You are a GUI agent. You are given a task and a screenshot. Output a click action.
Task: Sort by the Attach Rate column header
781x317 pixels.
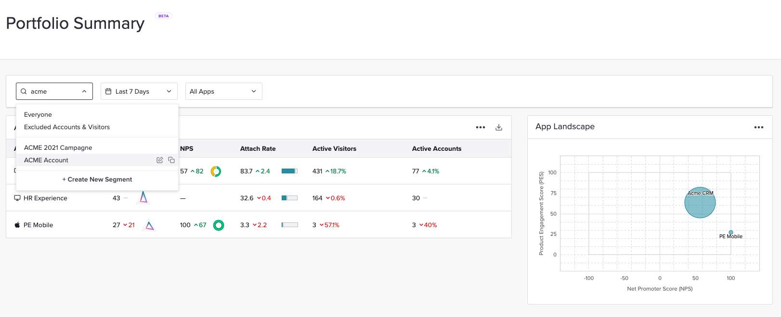click(x=258, y=148)
